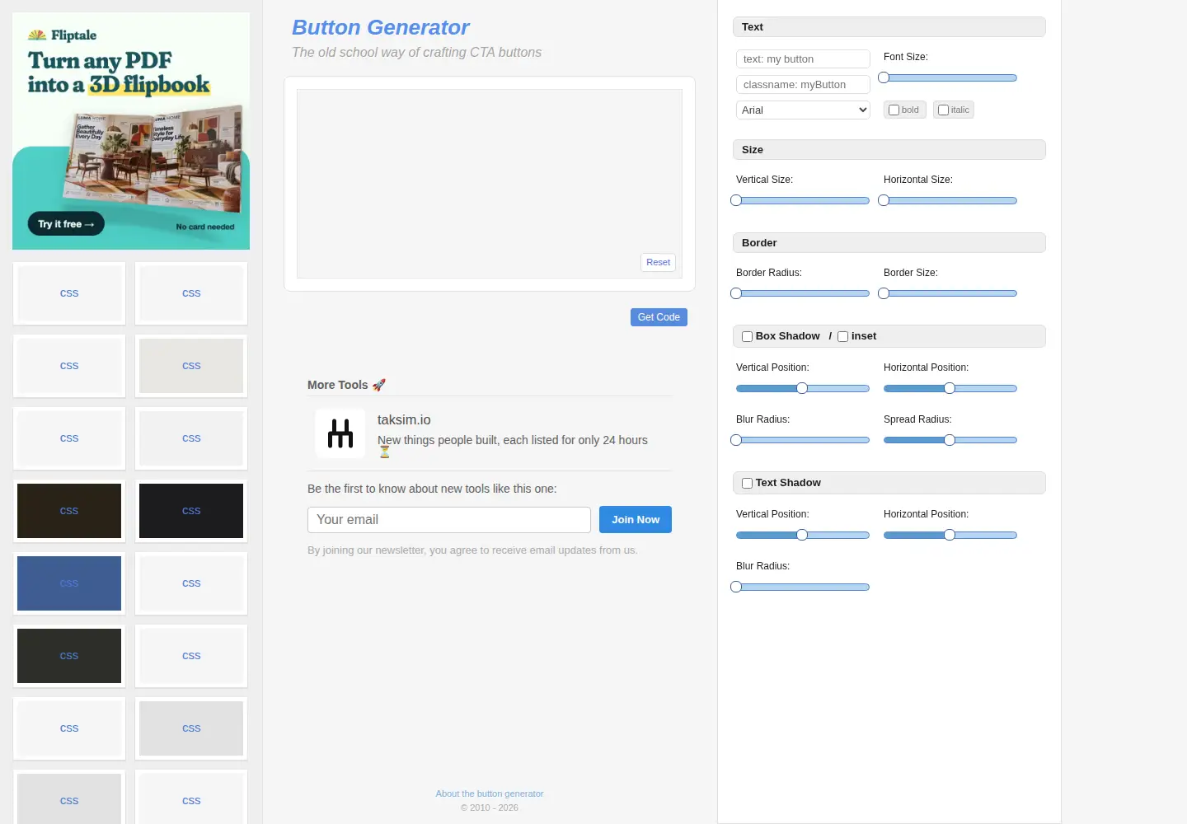Click the Text section header
The height and width of the screenshot is (824, 1187).
pyautogui.click(x=889, y=27)
